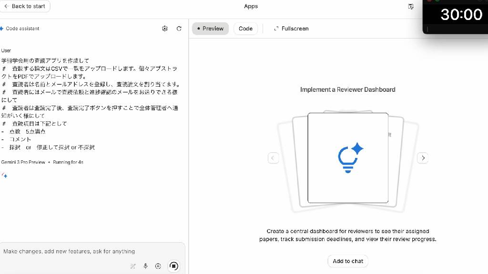This screenshot has width=488, height=274.
Task: Click the top-bar icon right of Apps
Action: click(x=411, y=7)
